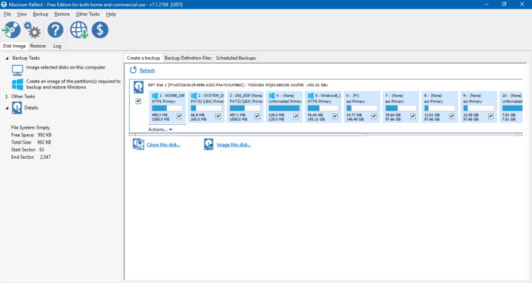Click Windows logo on partition 1 WINRE_DRV
The height and width of the screenshot is (283, 532).
pyautogui.click(x=155, y=96)
